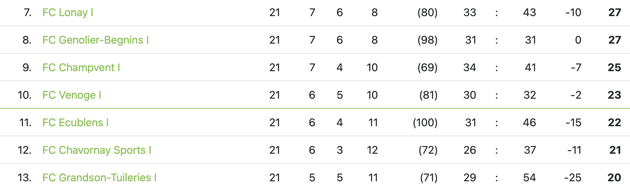Viewport: 630px width, 190px height.
Task: Click the FC Genolier-Begnins I team name
Action: [95, 40]
